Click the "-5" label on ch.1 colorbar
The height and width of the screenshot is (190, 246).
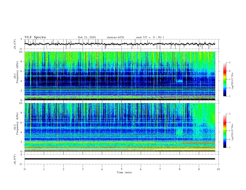click(229, 79)
